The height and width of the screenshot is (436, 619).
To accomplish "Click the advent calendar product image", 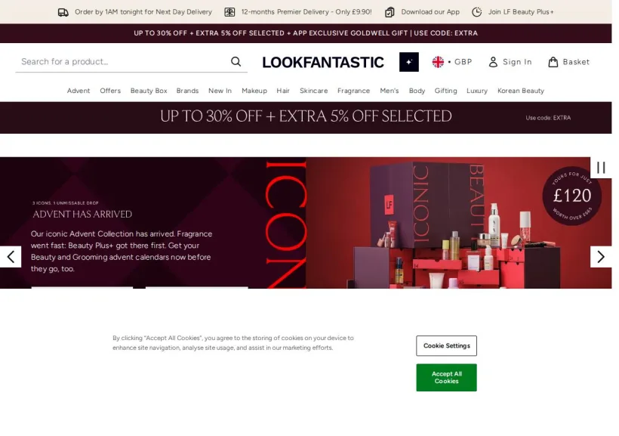I will click(x=459, y=223).
